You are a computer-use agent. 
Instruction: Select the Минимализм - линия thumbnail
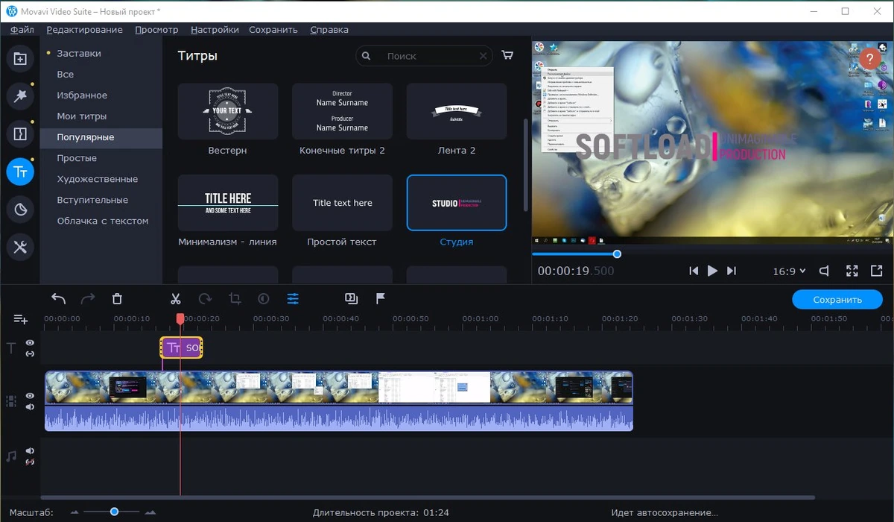[x=228, y=203]
